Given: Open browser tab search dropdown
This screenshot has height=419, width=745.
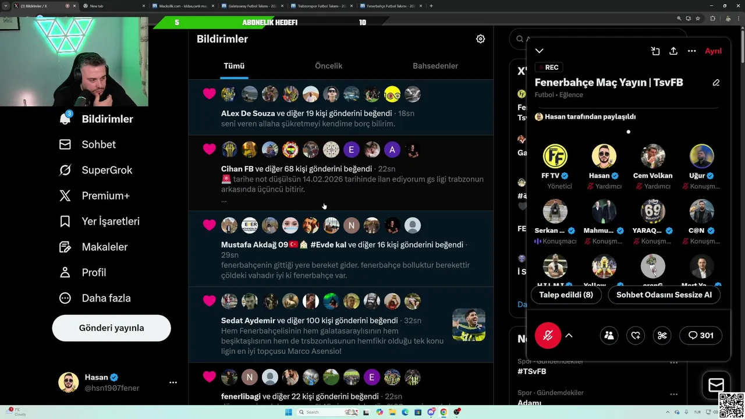Looking at the screenshot, I should pyautogui.click(x=5, y=6).
